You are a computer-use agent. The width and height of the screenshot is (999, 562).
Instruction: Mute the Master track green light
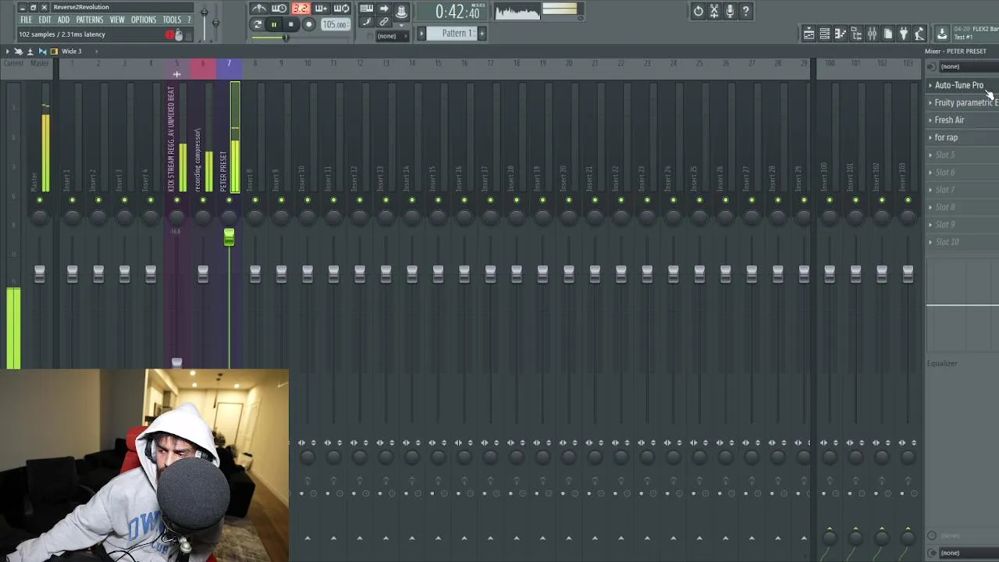[40, 201]
